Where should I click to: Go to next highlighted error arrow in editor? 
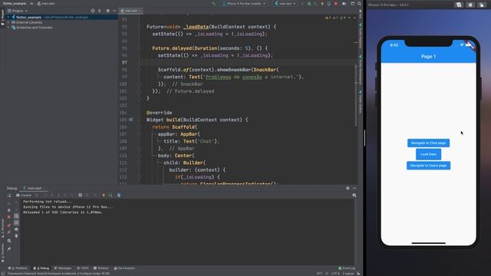tap(354, 18)
